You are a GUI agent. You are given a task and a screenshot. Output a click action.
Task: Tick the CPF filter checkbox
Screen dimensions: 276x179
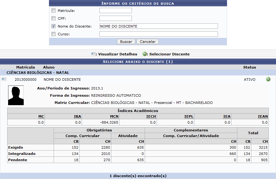tap(53, 18)
